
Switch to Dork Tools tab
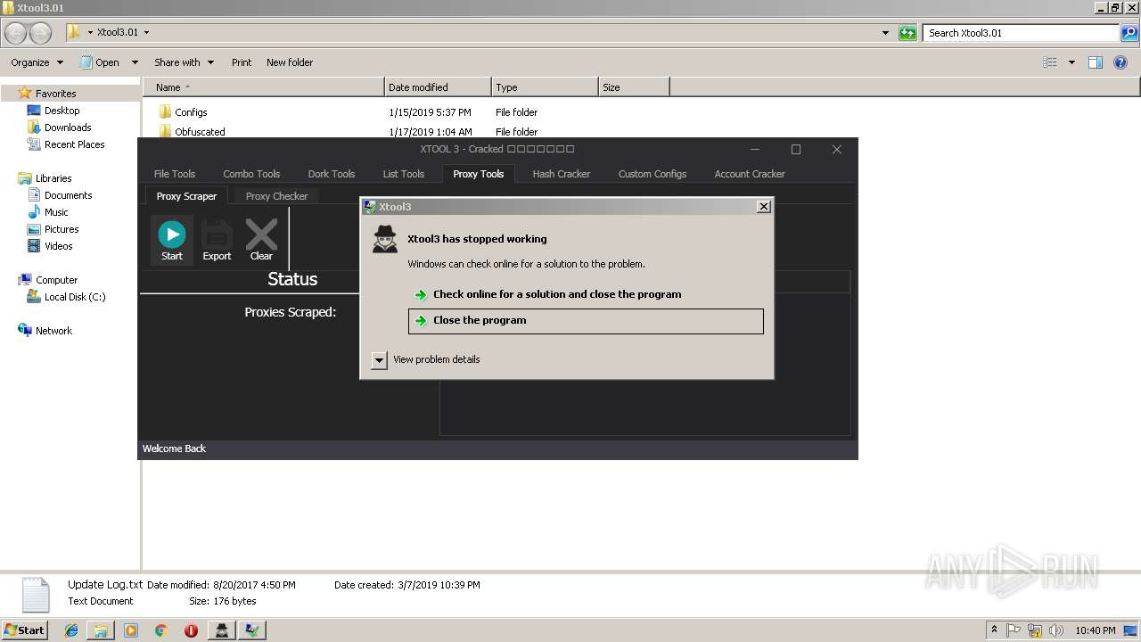tap(332, 174)
